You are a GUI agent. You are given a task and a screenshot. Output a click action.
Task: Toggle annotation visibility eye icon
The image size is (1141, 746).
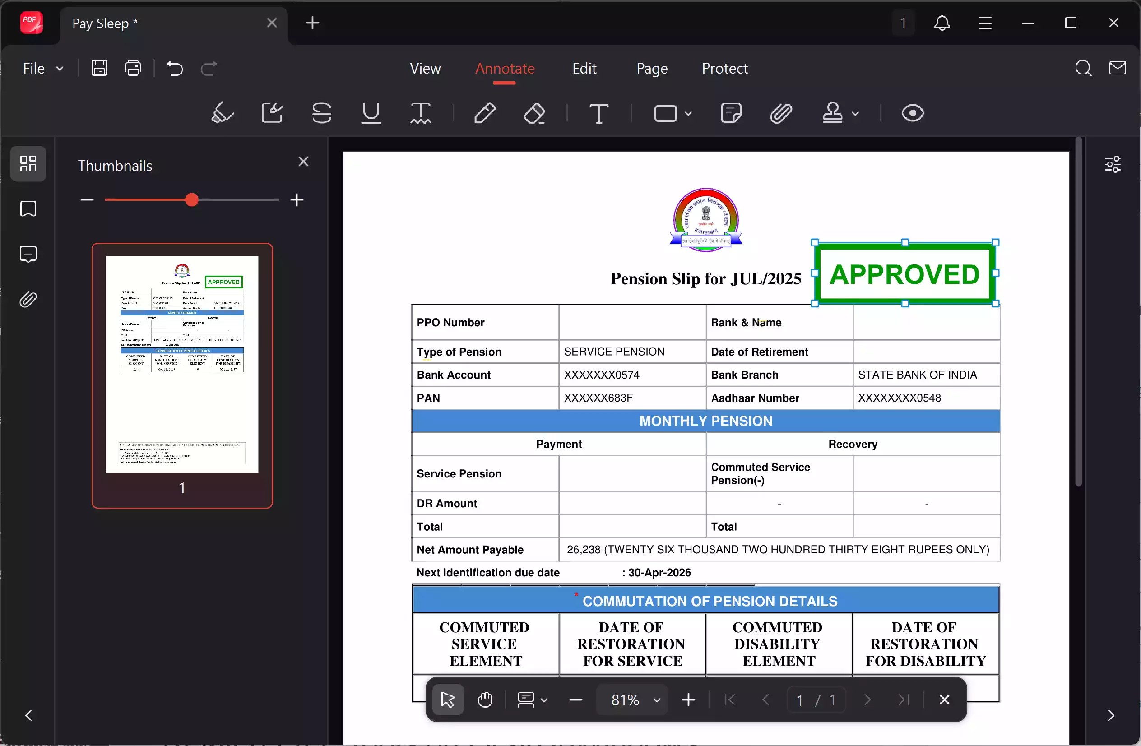pyautogui.click(x=912, y=114)
